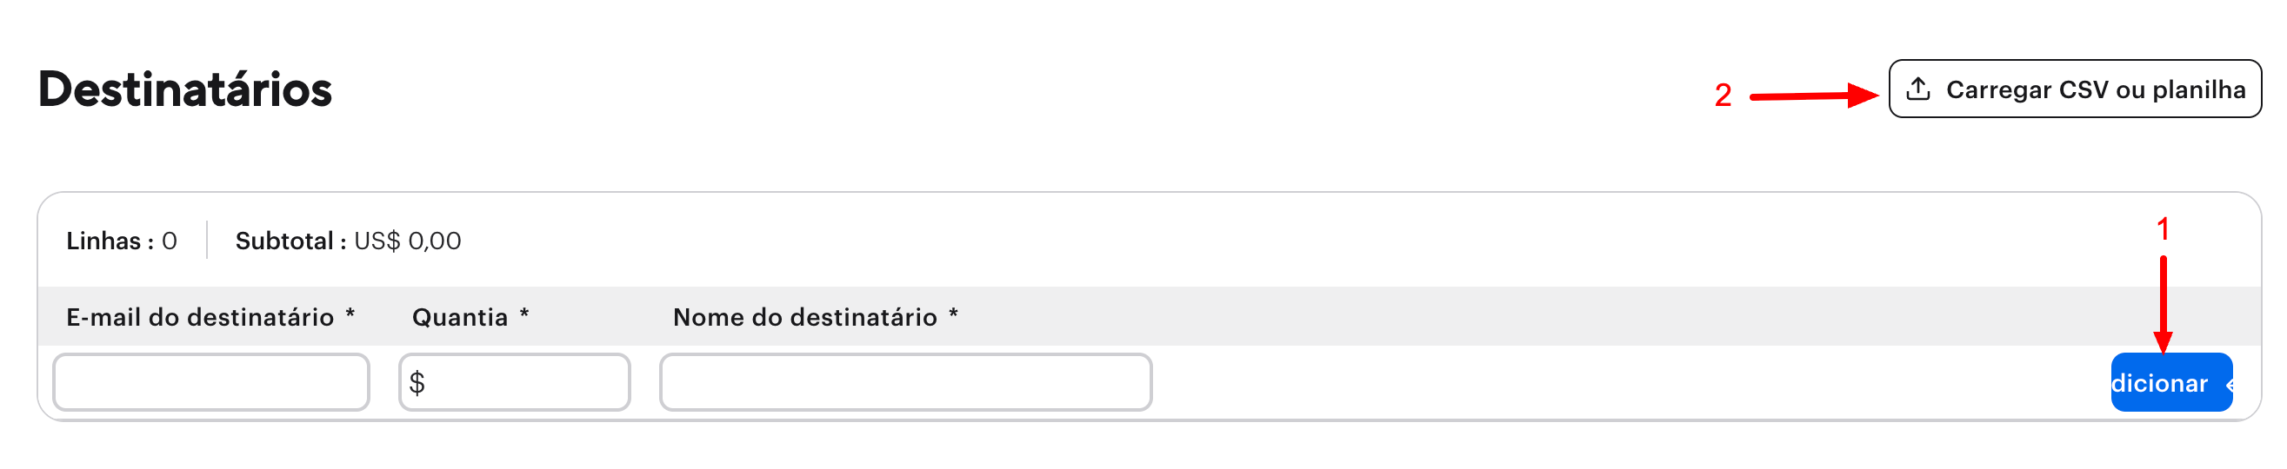
Task: Click inside the Quantia amount field
Action: pos(523,383)
